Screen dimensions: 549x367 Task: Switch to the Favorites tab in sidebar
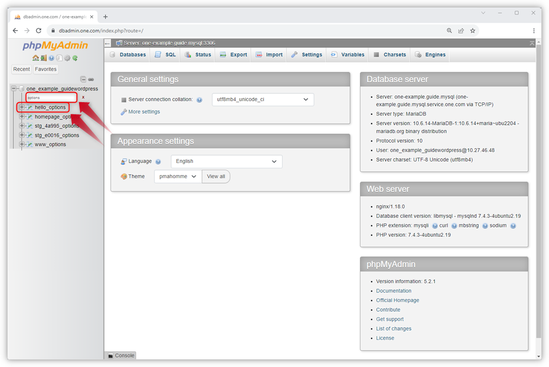pos(45,69)
